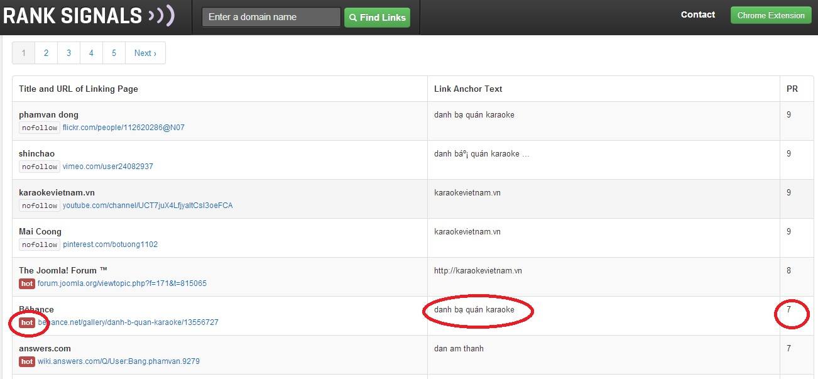This screenshot has height=379, width=818.
Task: Select the 'shinchao' page title
Action: point(36,153)
